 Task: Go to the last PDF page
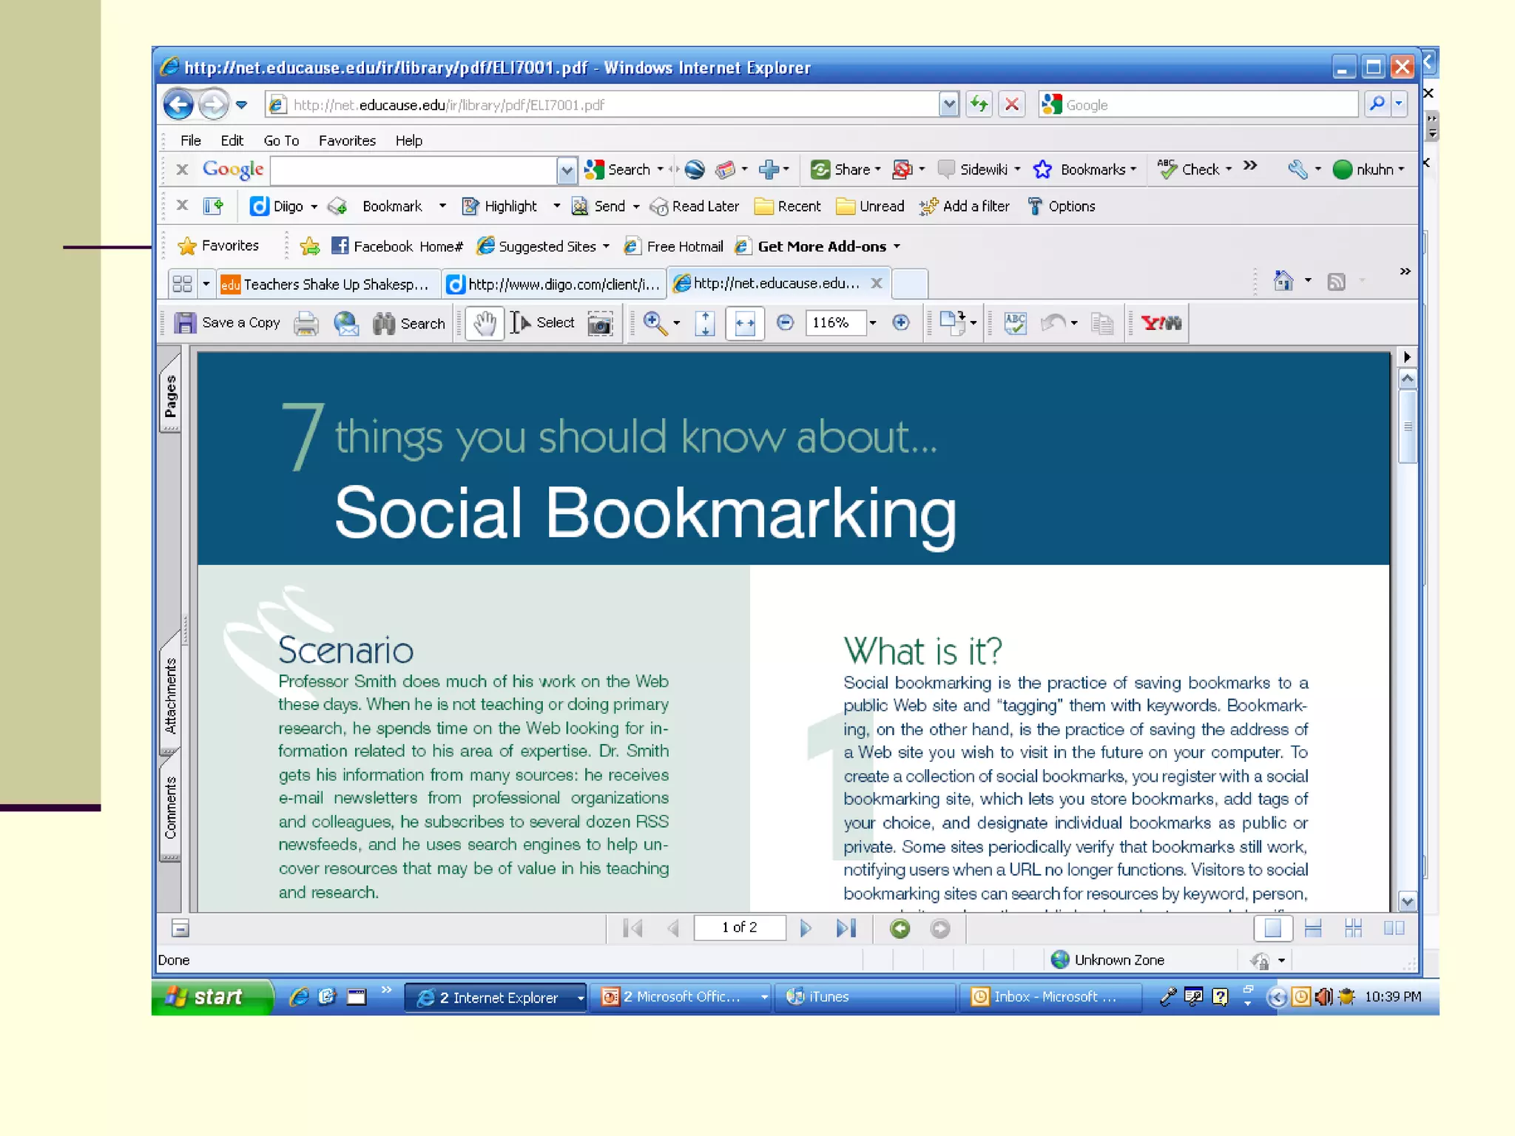click(846, 927)
